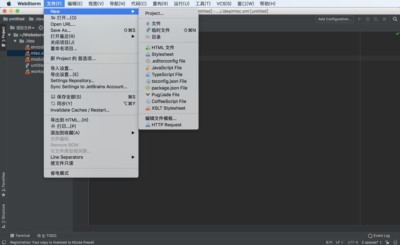The image size is (400, 245).
Task: Expand 添加到收藏(A) submenu
Action: (x=91, y=133)
